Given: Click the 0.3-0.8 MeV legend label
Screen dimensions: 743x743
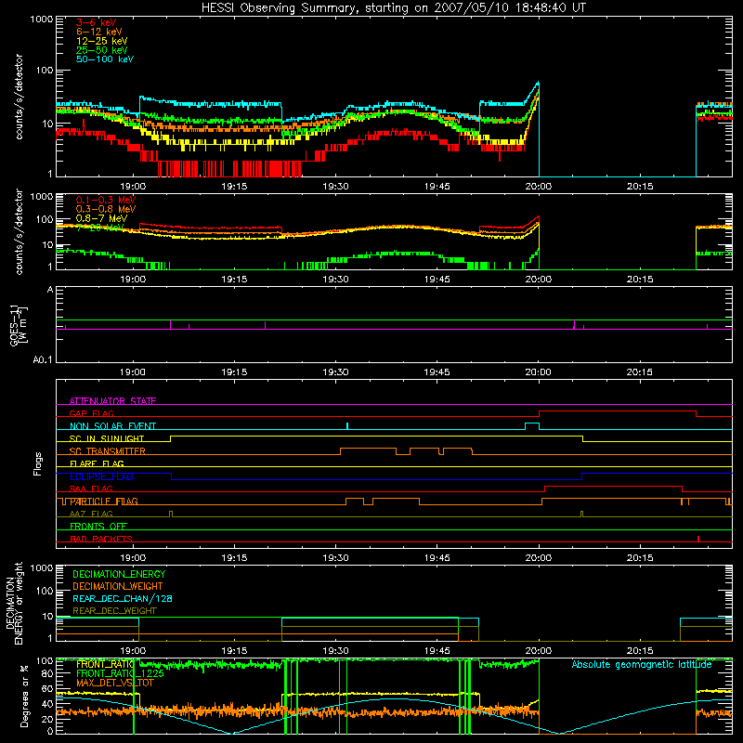Looking at the screenshot, I should click(x=106, y=209).
